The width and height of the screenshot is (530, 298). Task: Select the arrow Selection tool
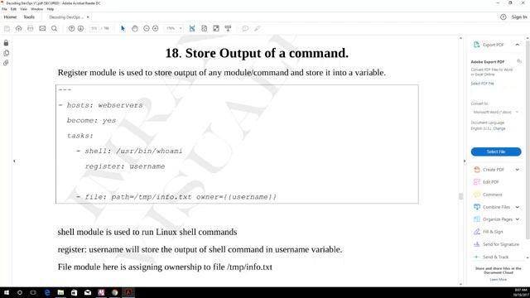pos(123,29)
